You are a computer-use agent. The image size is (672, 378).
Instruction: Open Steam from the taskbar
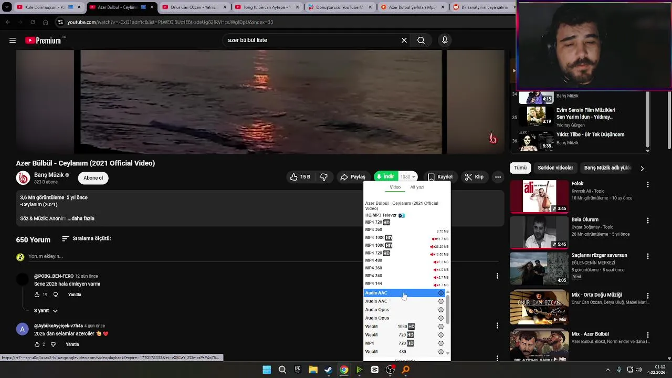[x=328, y=370]
